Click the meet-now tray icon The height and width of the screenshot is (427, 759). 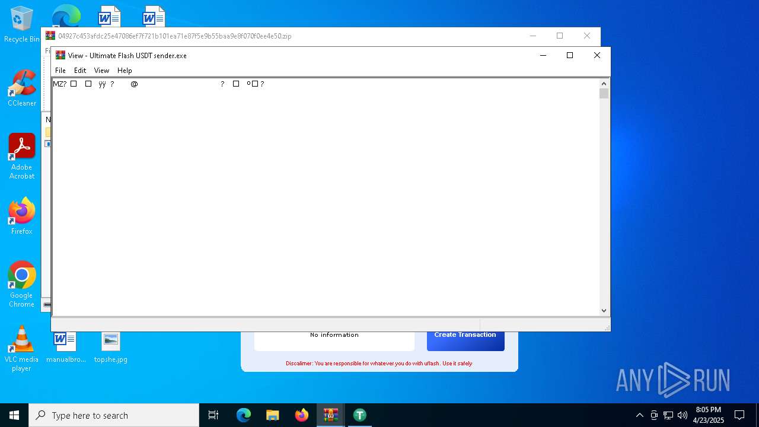[654, 415]
